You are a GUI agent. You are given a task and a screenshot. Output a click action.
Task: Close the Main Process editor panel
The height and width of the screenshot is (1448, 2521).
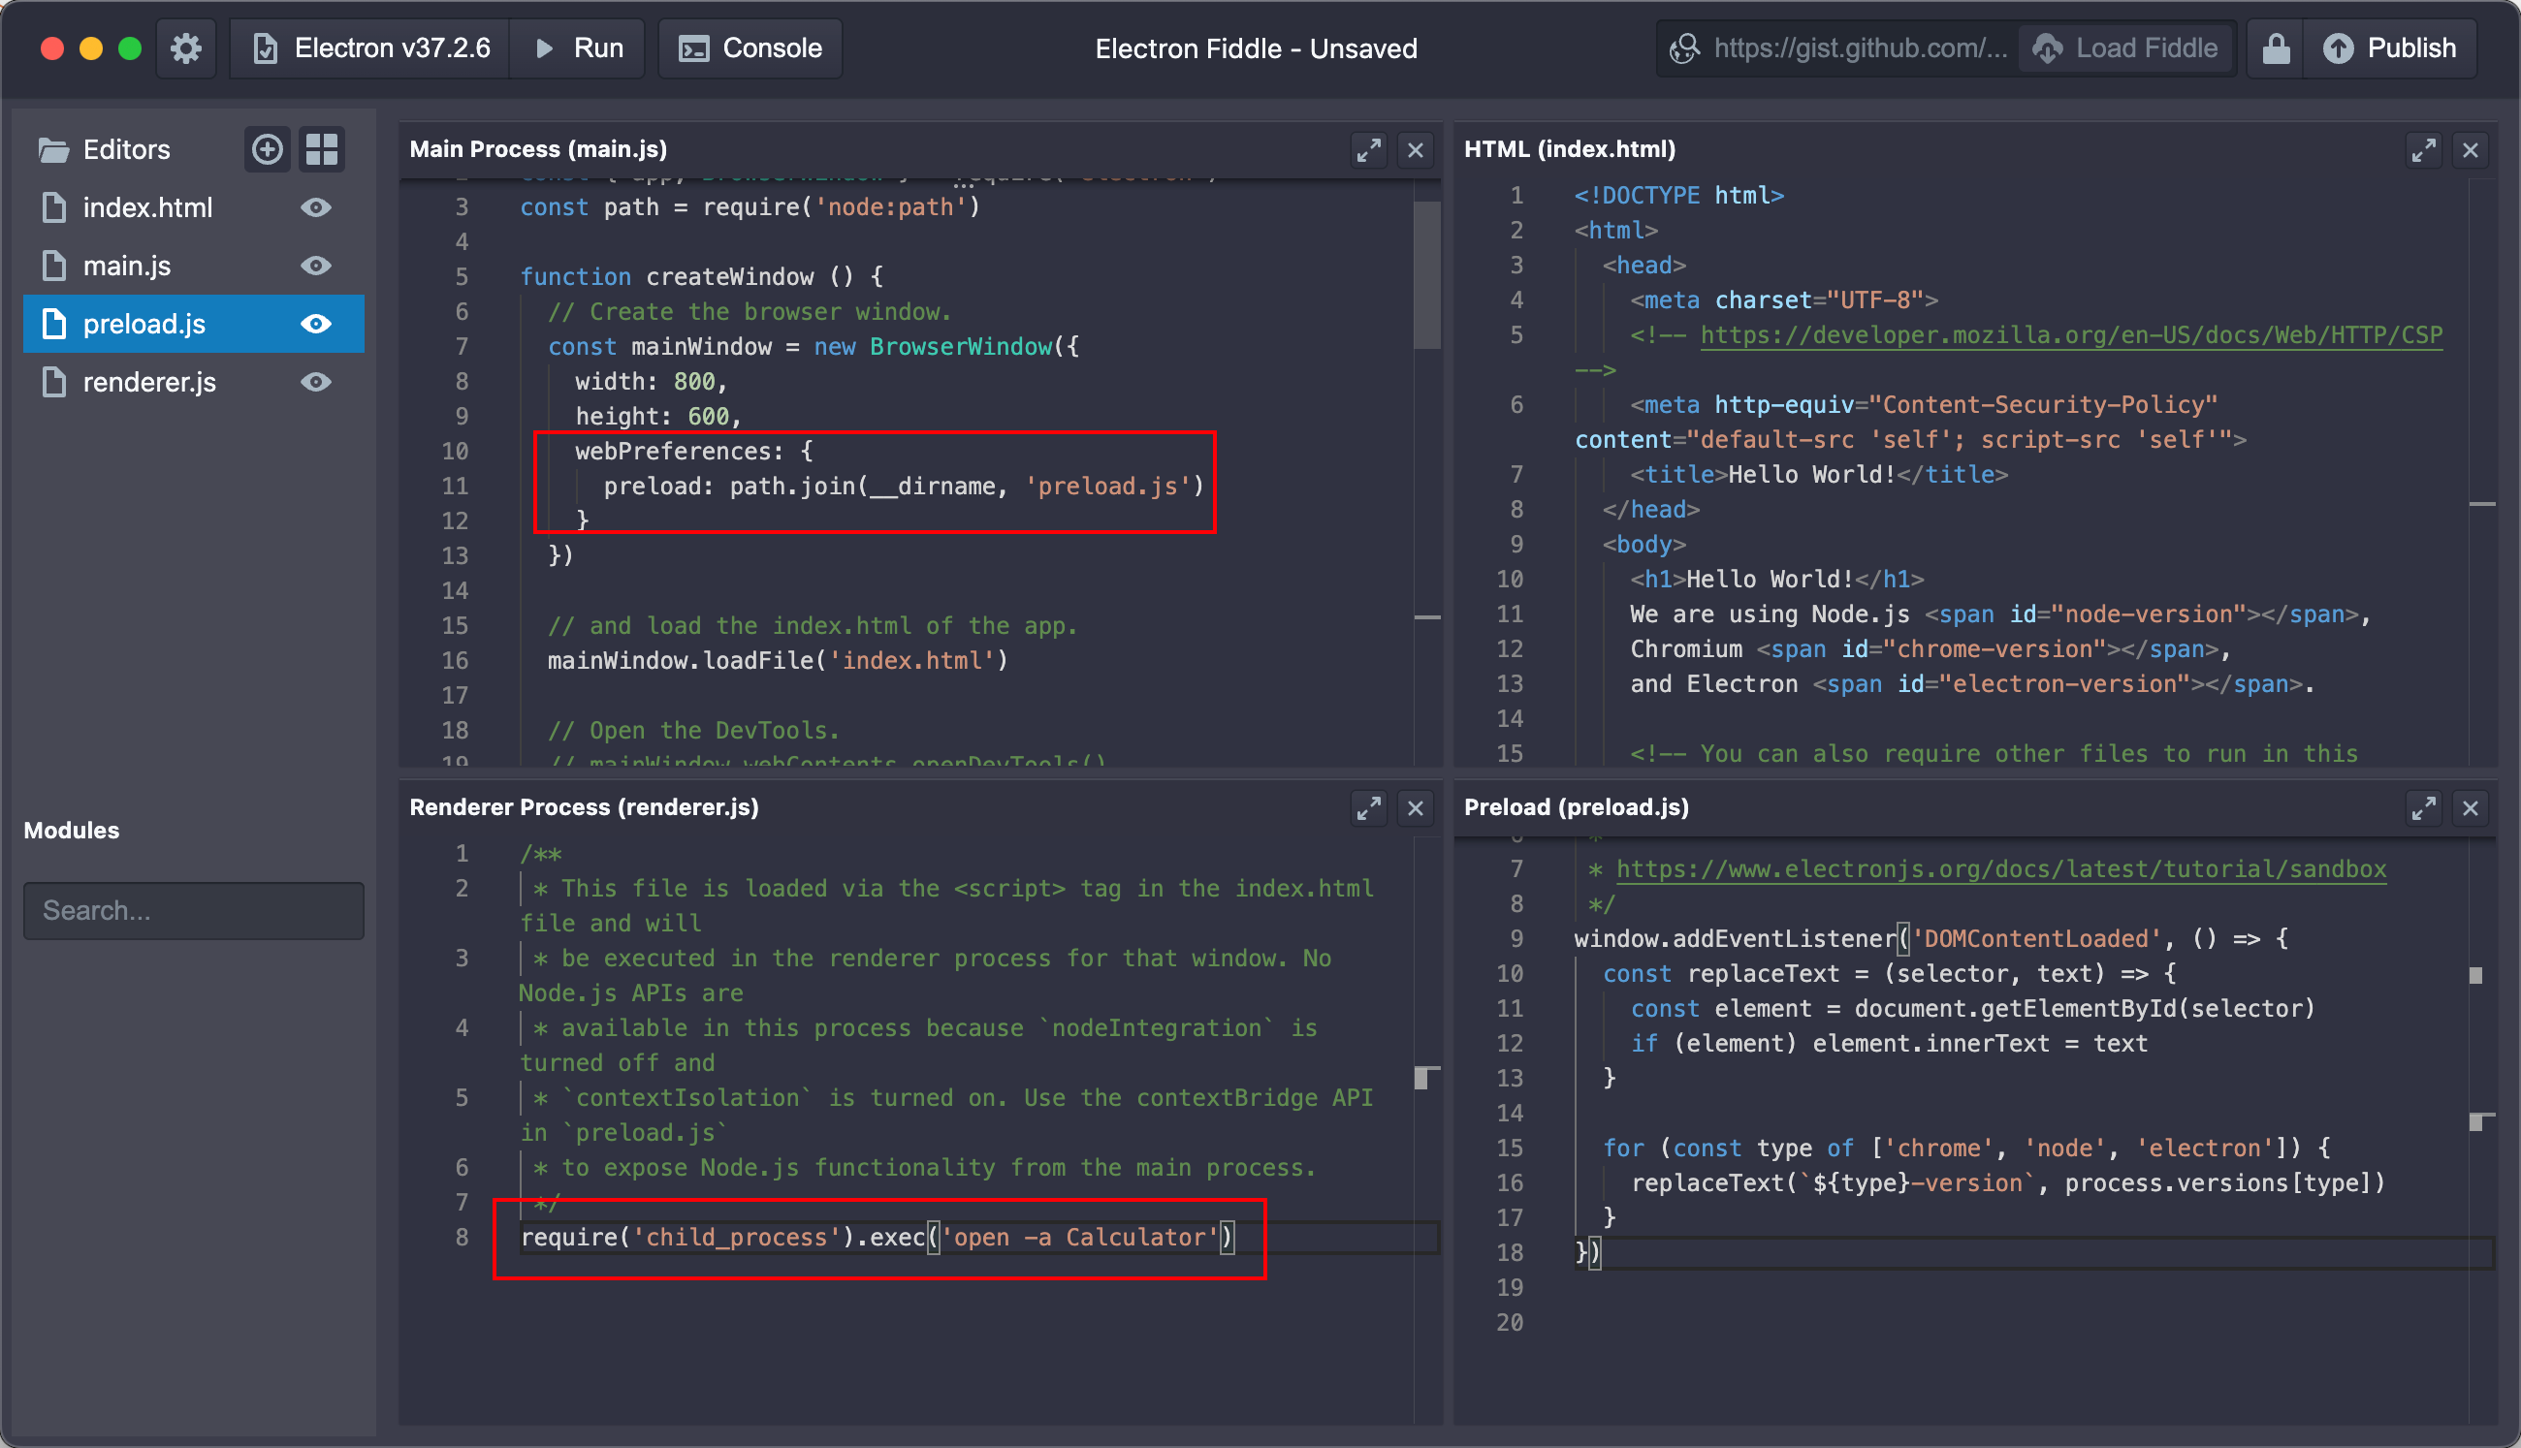coord(1415,150)
